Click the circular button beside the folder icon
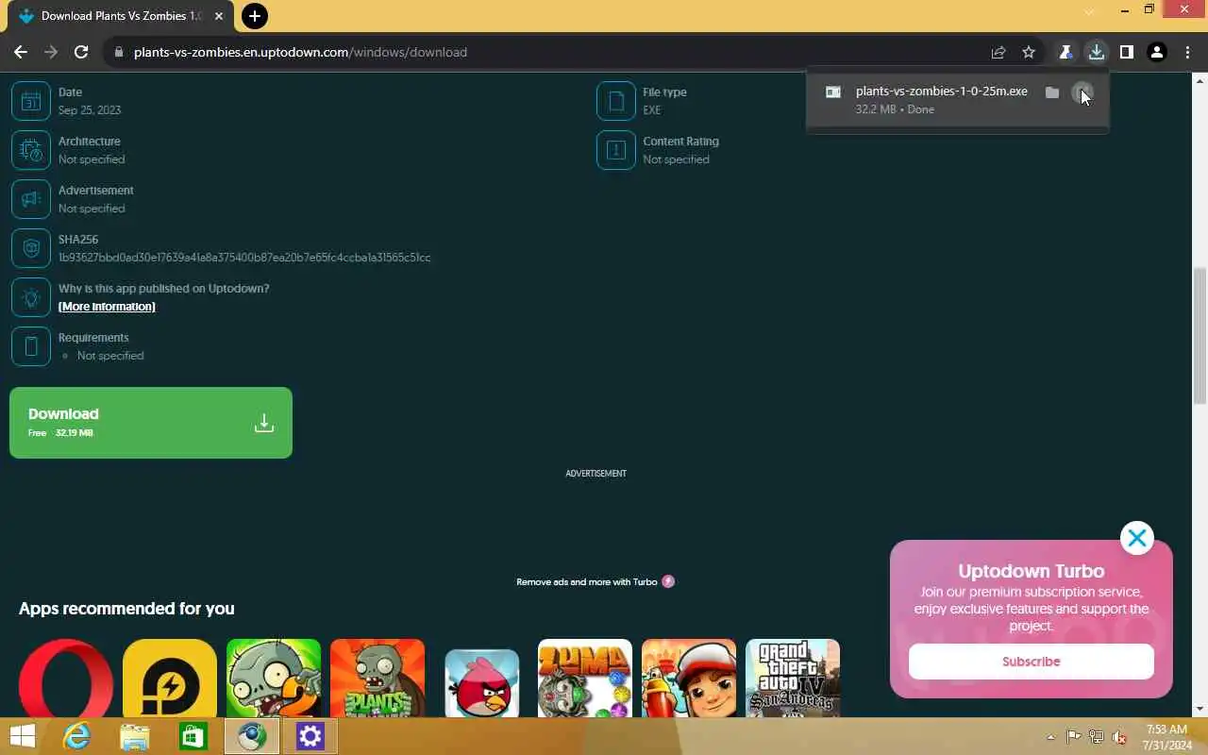Screen dimensions: 1208x755 coord(1082,92)
